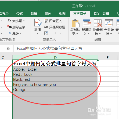This screenshot has width=119, height=119.
Task: Click the 批量删除 table icon
Action: click(98, 23)
